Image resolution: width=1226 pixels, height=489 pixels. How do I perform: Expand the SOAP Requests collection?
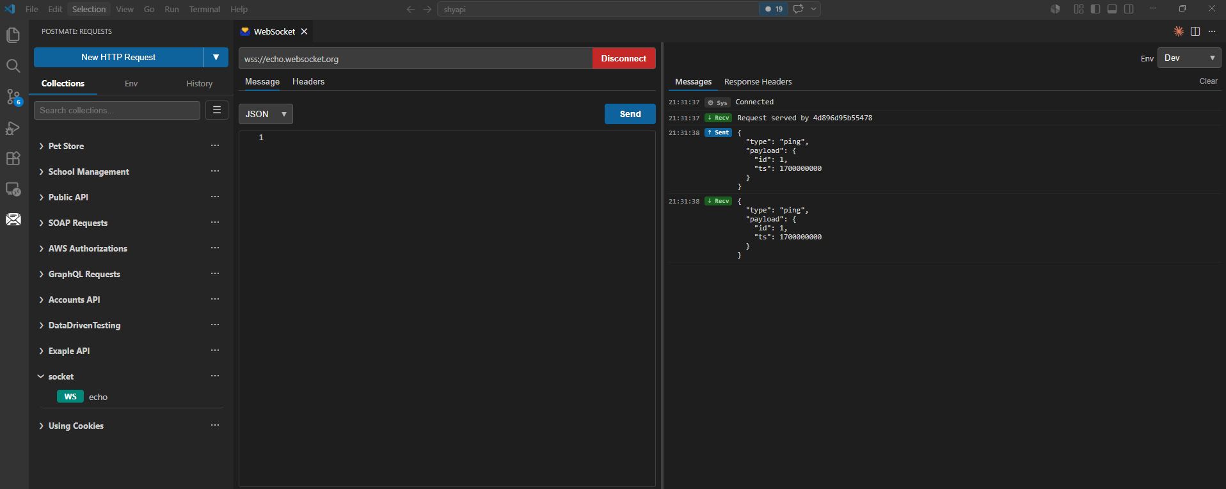click(41, 223)
